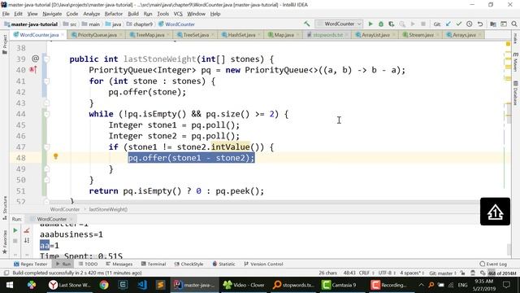The width and height of the screenshot is (520, 293).
Task: Click the memory usage indicator in the status bar
Action: click(x=502, y=273)
